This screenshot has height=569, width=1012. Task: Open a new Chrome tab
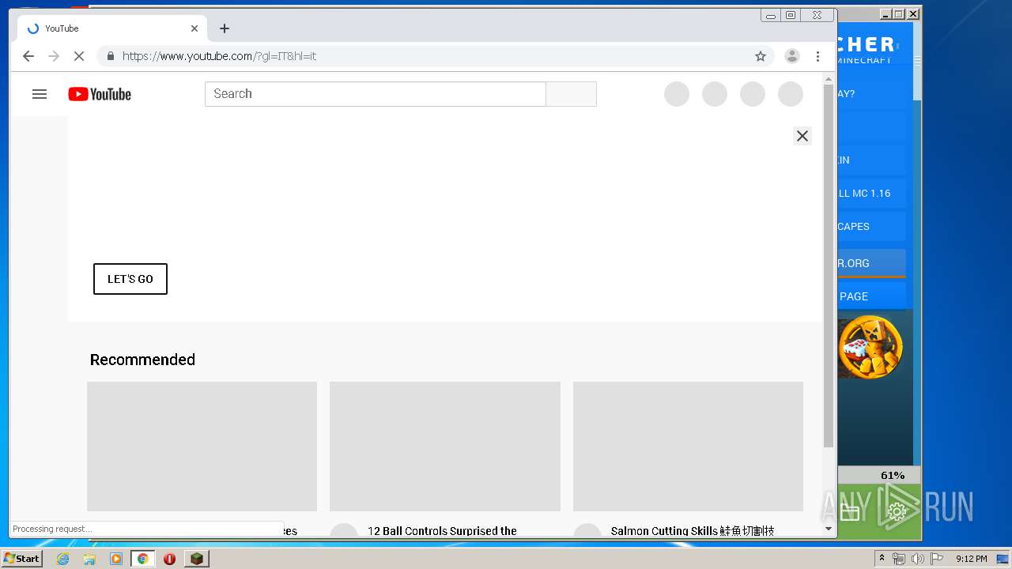(x=225, y=28)
